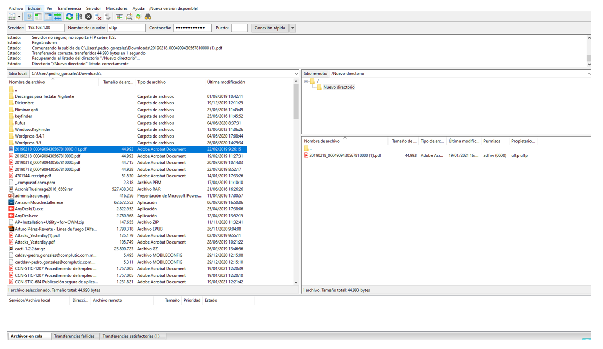Click the Conexión rápida button
Image resolution: width=603 pixels, height=349 pixels.
pyautogui.click(x=270, y=28)
